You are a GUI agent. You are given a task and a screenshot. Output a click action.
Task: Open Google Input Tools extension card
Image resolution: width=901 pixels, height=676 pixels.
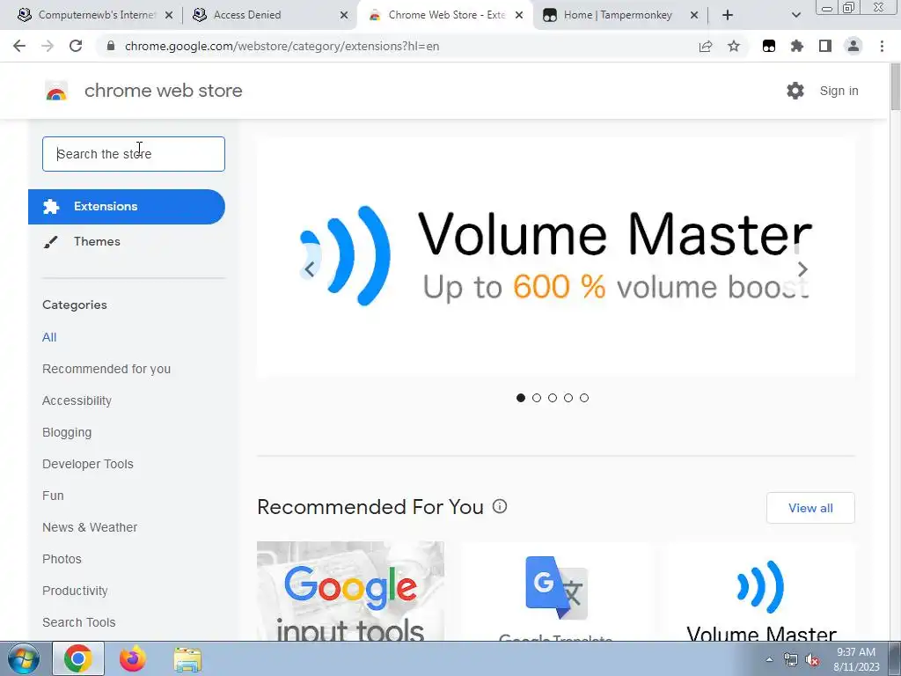pyautogui.click(x=350, y=591)
